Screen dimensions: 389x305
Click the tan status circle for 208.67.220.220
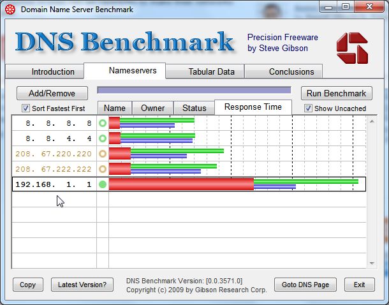click(103, 154)
